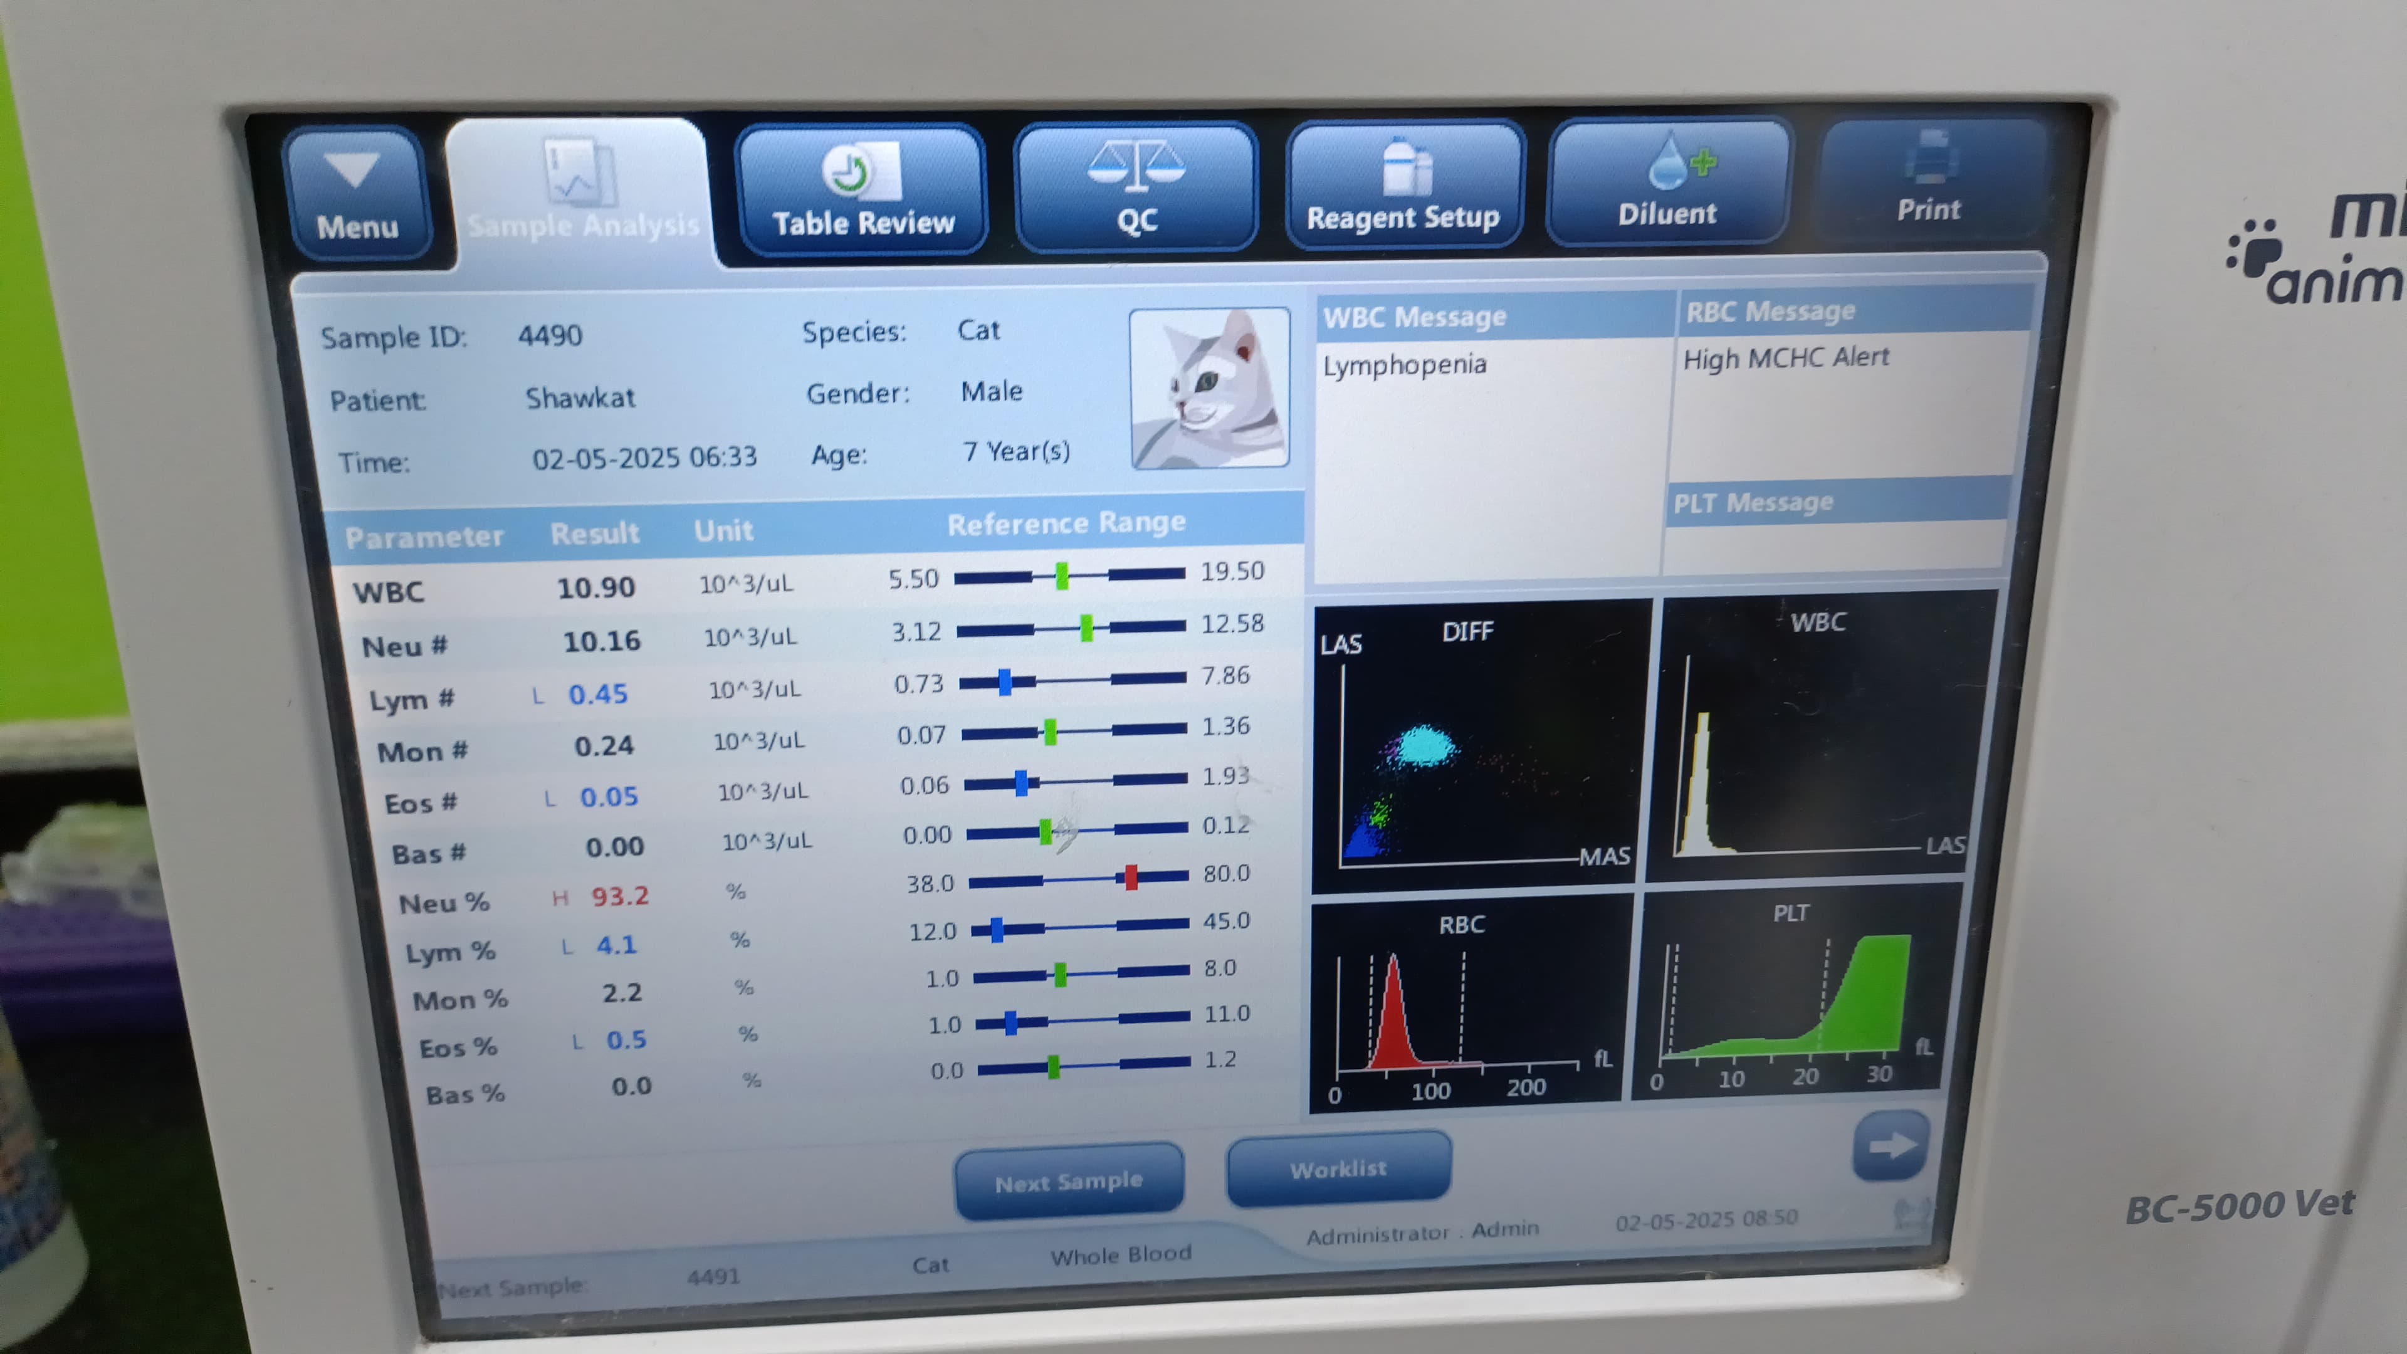The width and height of the screenshot is (2407, 1354).
Task: Select patient name Shawkat
Action: pyautogui.click(x=579, y=398)
